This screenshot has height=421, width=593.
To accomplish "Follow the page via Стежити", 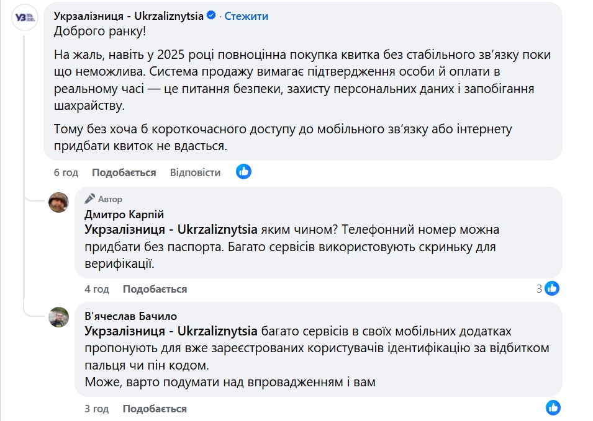I will click(247, 16).
